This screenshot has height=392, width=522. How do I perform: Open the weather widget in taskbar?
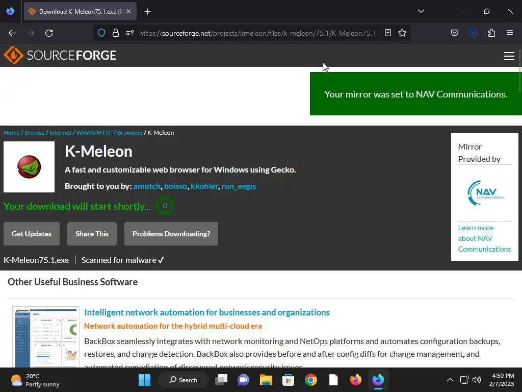click(35, 380)
